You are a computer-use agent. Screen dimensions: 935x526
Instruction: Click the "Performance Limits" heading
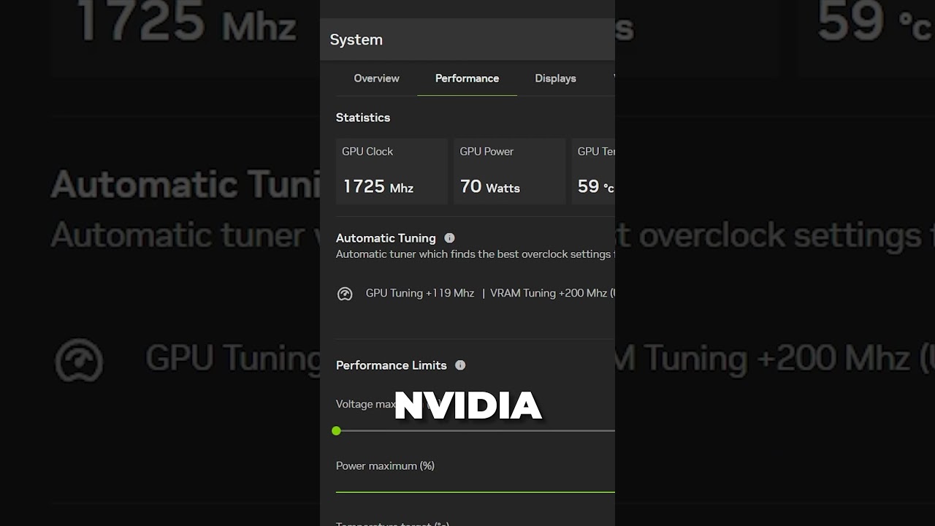[x=391, y=365]
